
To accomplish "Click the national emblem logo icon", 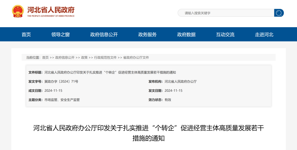I will coord(18,11).
